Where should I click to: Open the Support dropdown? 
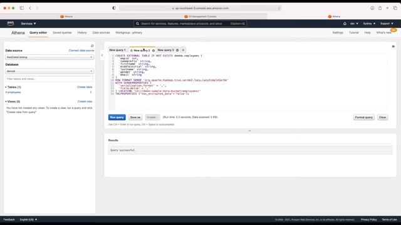pyautogui.click(x=387, y=24)
